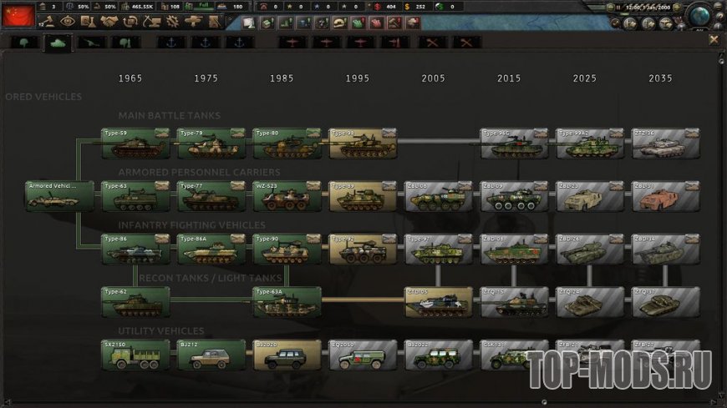Screen dimensions: 727x408
Task: Open the Research screen from top bar
Action: coord(88,21)
